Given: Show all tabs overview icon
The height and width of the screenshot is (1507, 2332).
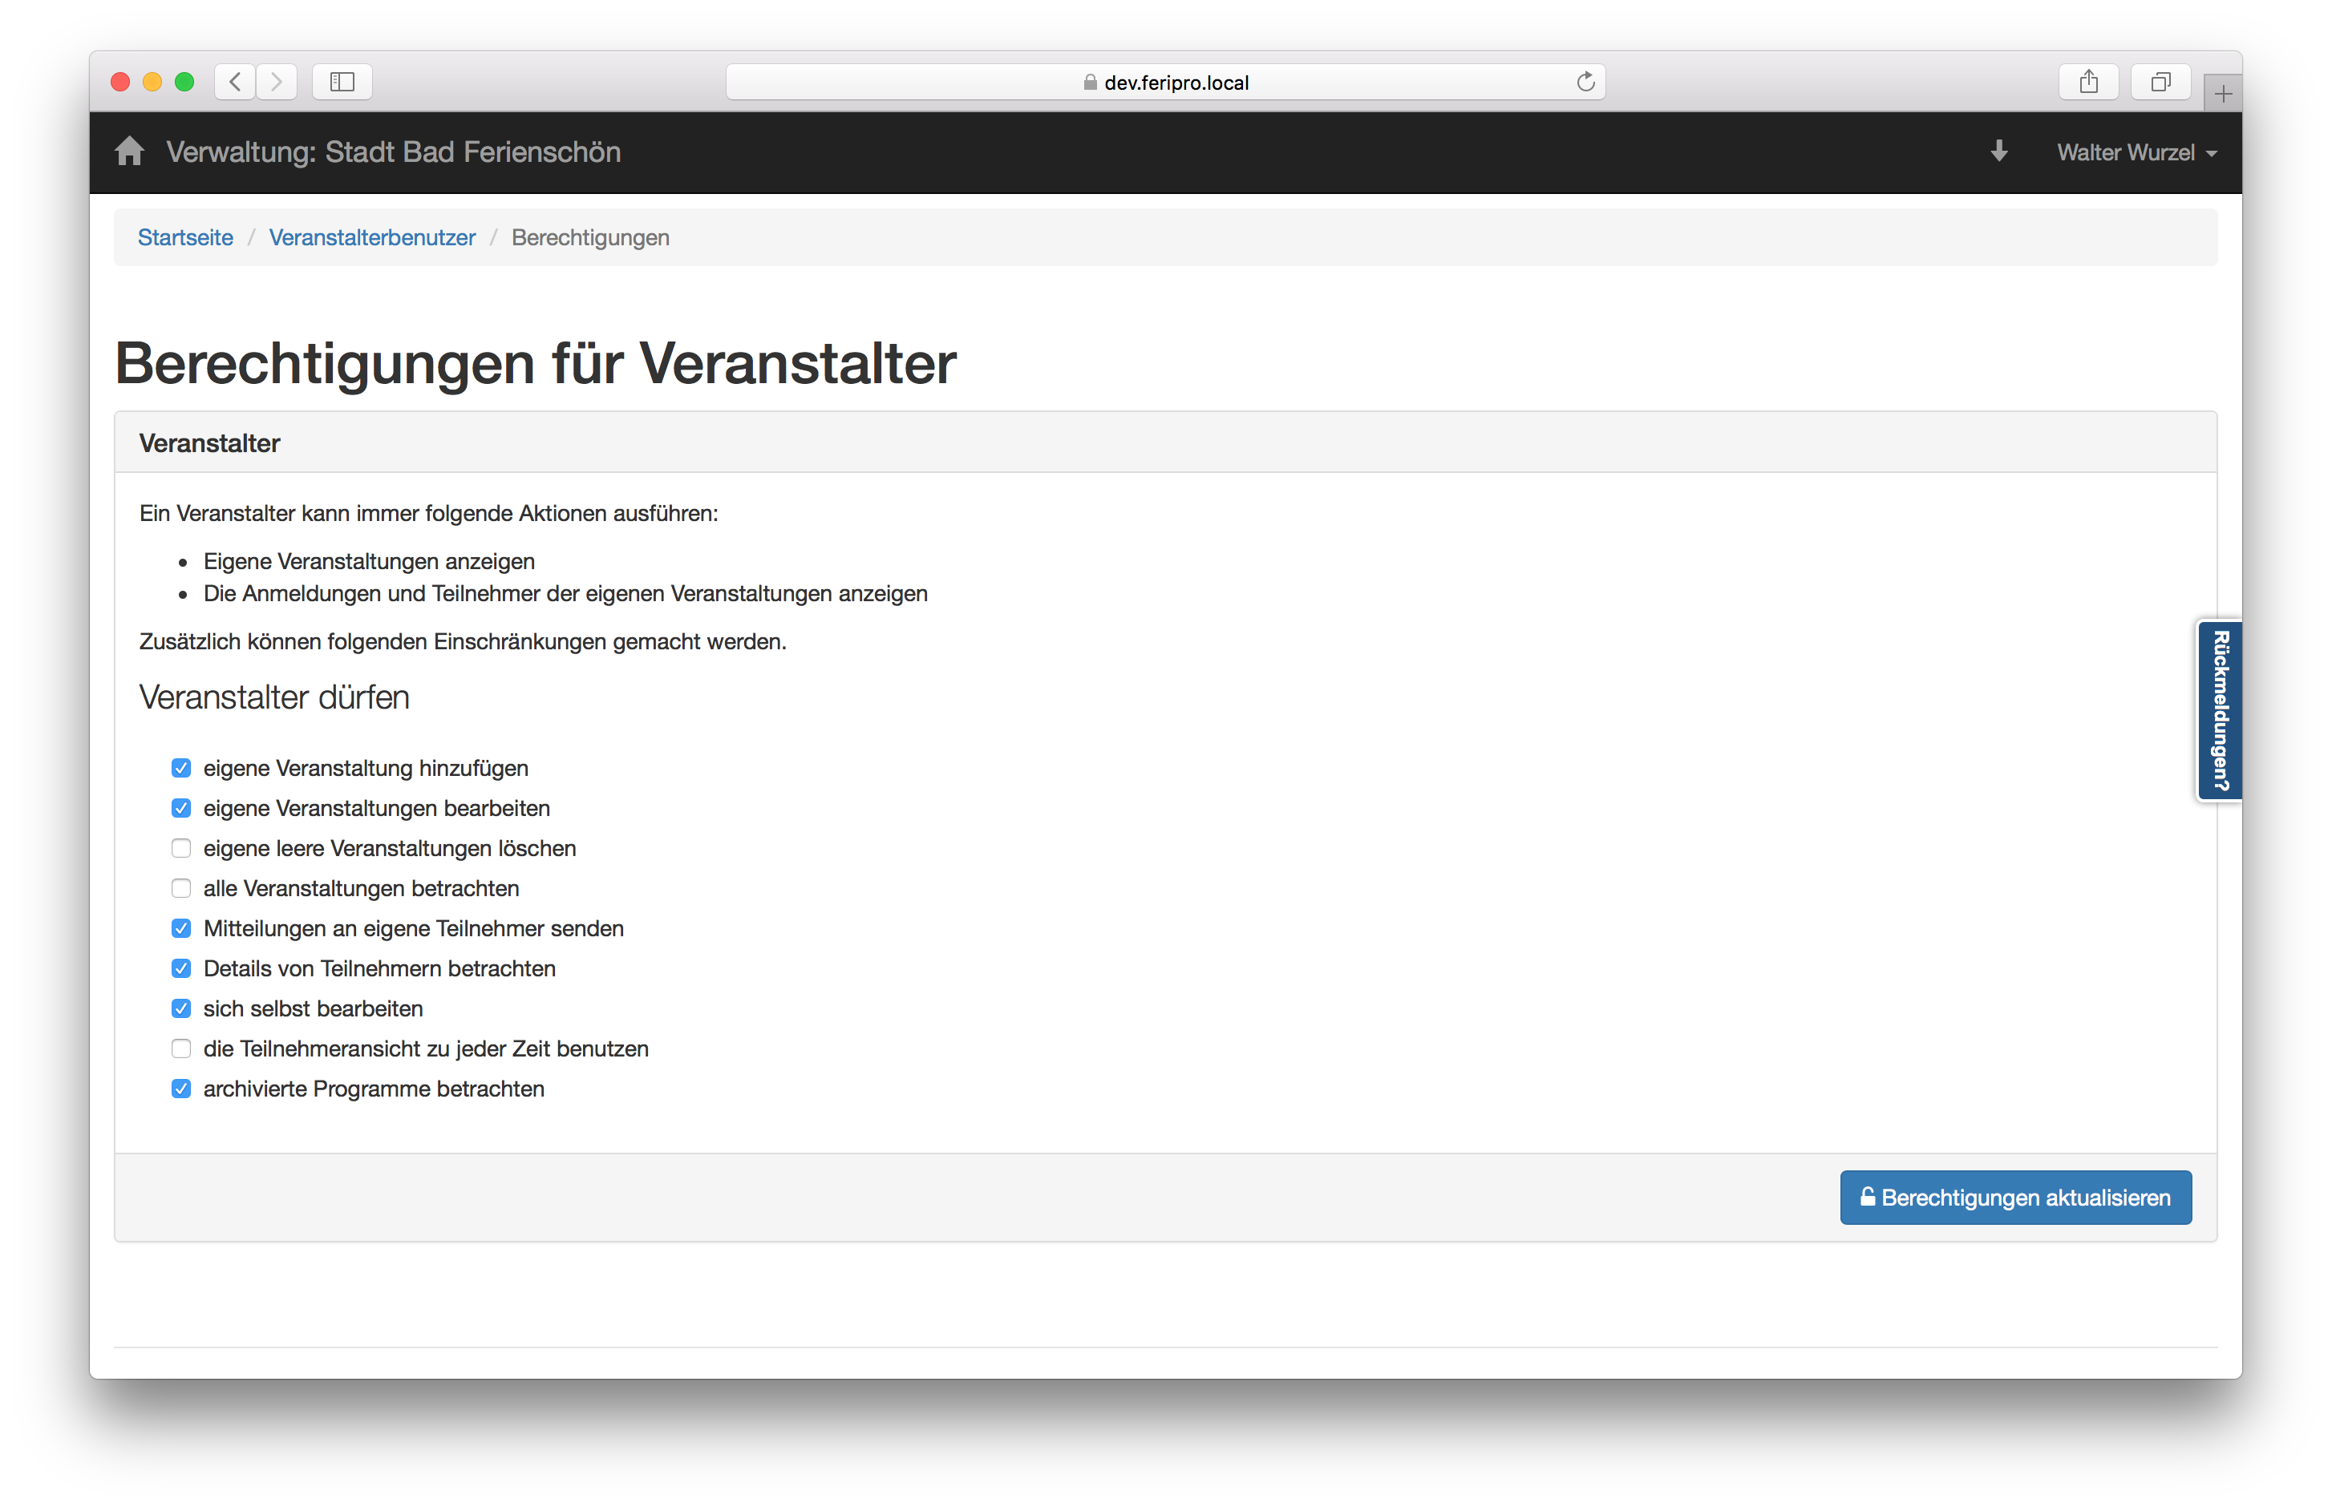Looking at the screenshot, I should pyautogui.click(x=2160, y=81).
